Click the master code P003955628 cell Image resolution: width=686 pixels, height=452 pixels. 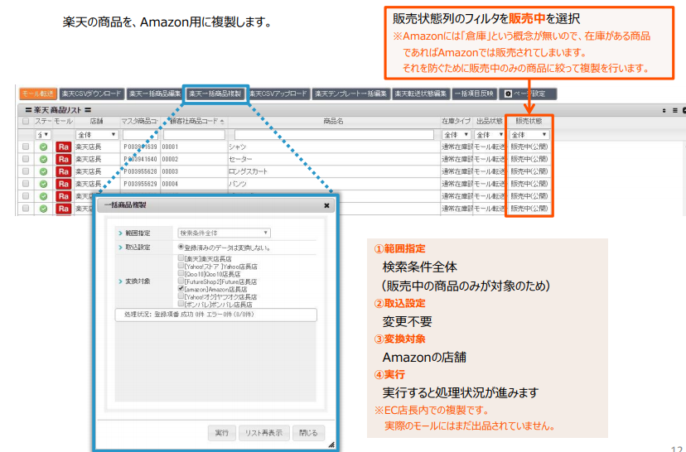point(140,171)
